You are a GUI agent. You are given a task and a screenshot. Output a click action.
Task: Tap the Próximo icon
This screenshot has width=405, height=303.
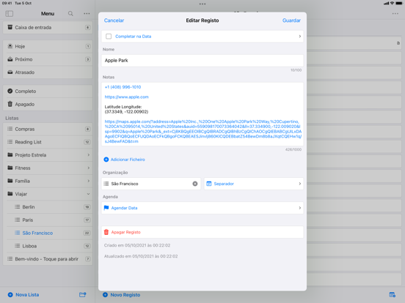[10, 59]
